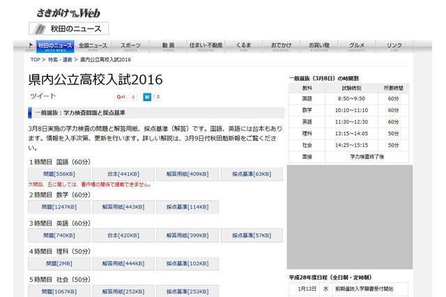The width and height of the screenshot is (446, 297).
Task: Switch to the スポーツ nav tab
Action: tap(130, 47)
